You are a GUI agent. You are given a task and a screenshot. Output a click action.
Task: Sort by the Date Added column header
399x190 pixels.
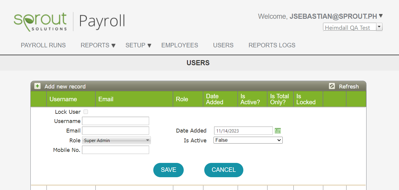[x=215, y=99]
